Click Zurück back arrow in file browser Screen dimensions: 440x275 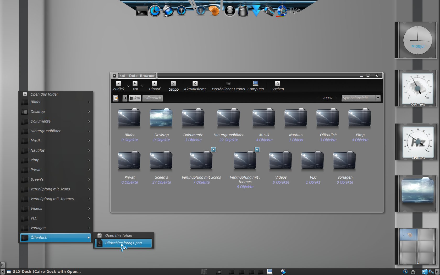[x=118, y=84]
